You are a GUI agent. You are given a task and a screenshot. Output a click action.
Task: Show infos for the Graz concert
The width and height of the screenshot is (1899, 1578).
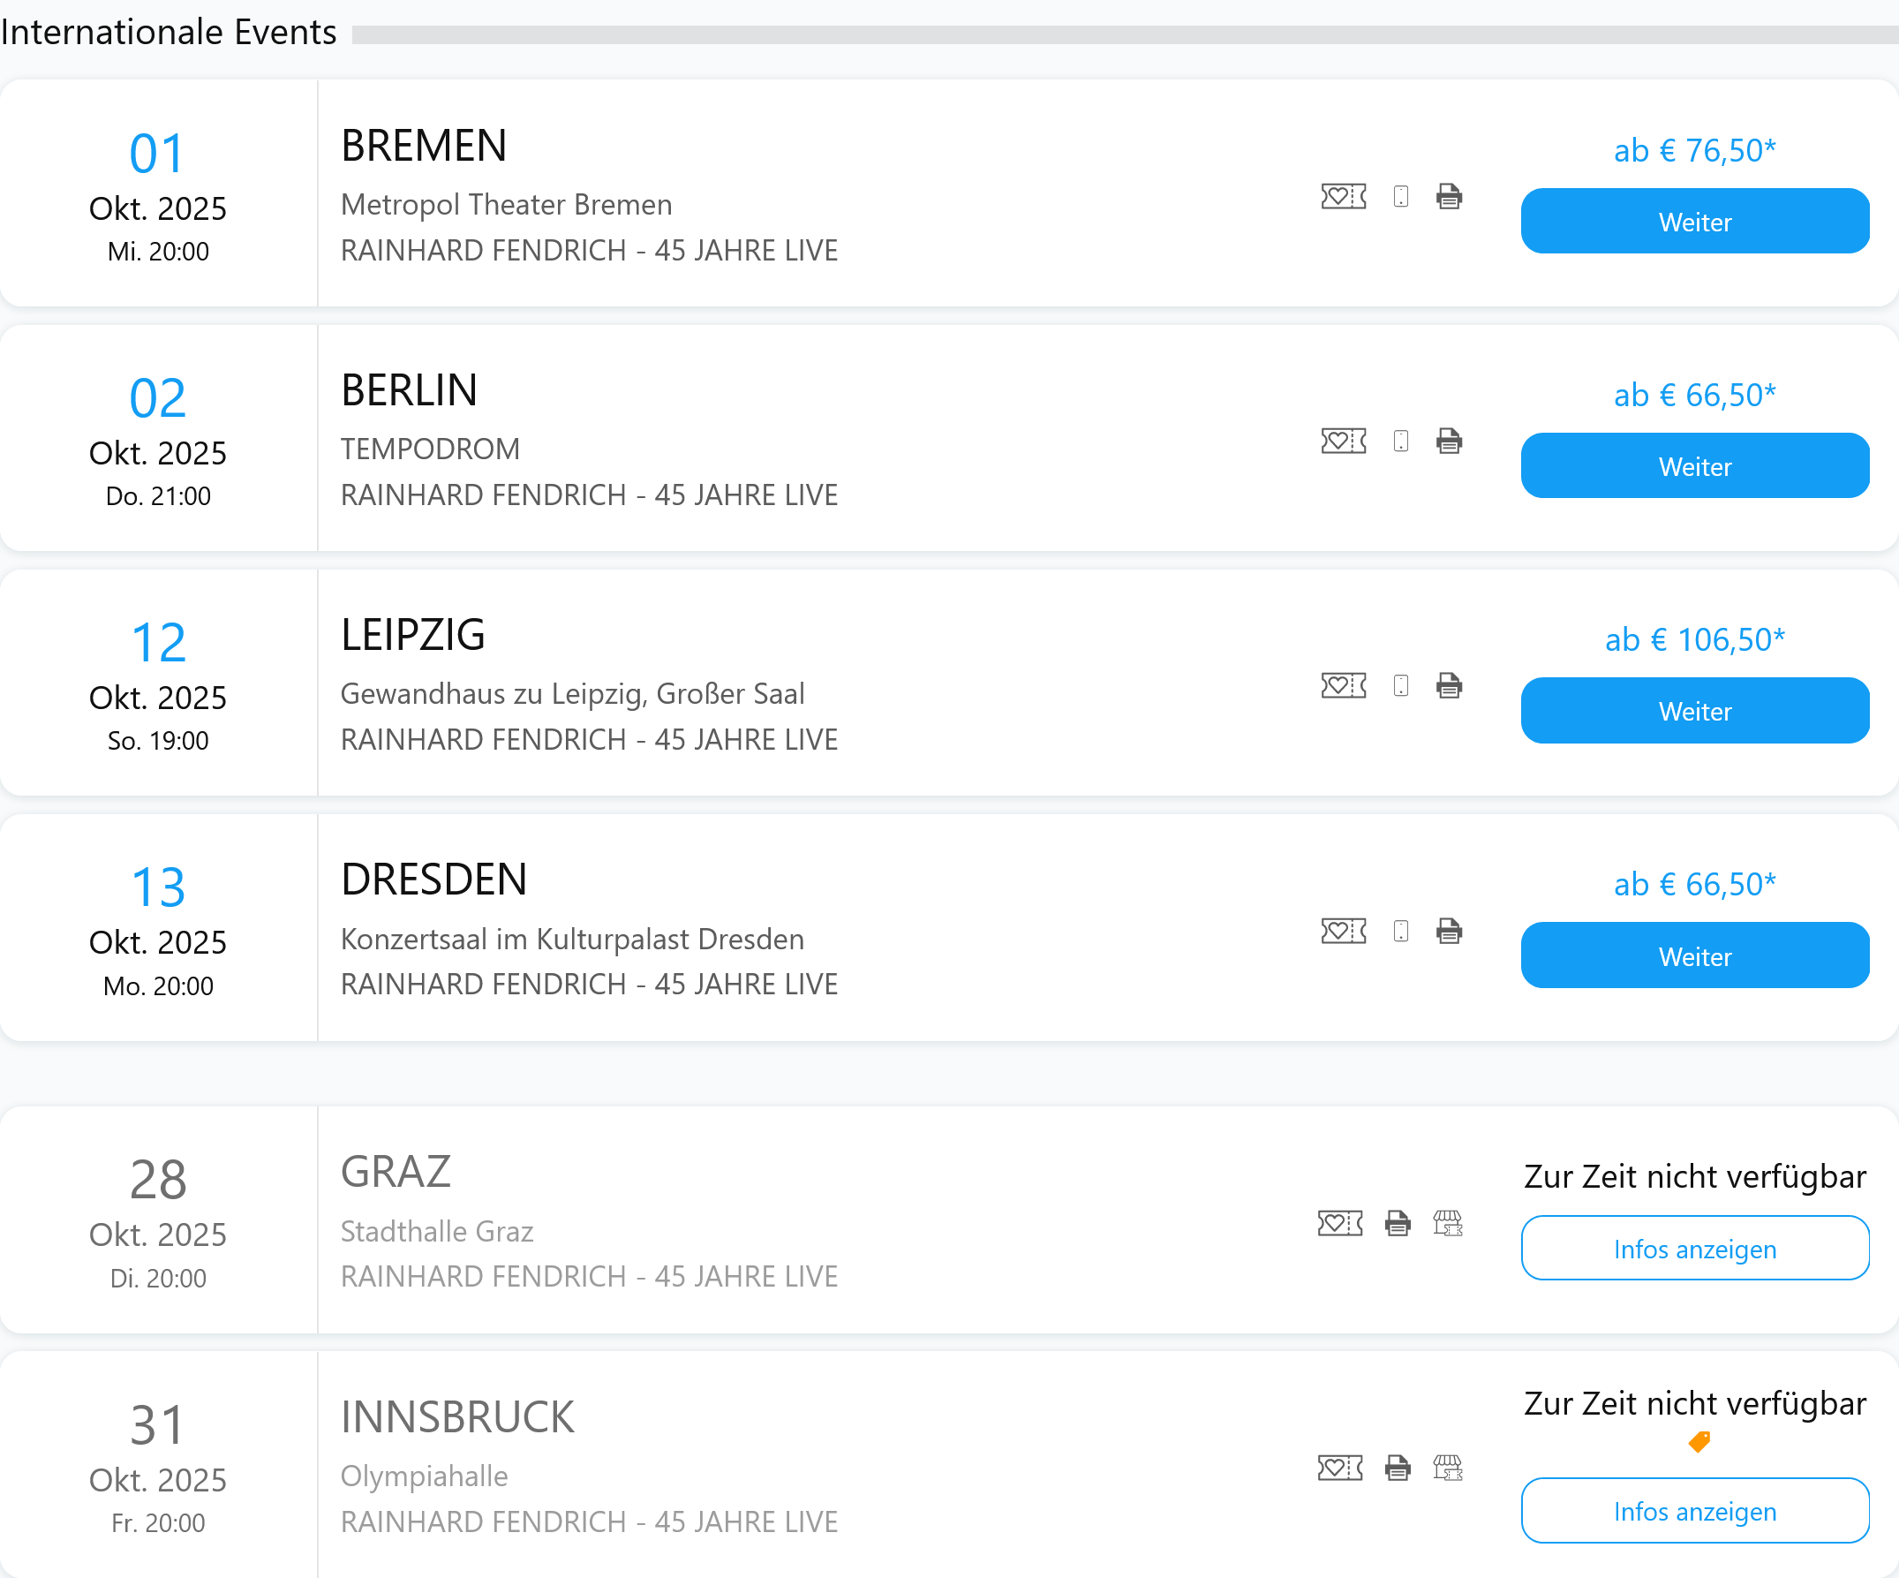pyautogui.click(x=1693, y=1248)
